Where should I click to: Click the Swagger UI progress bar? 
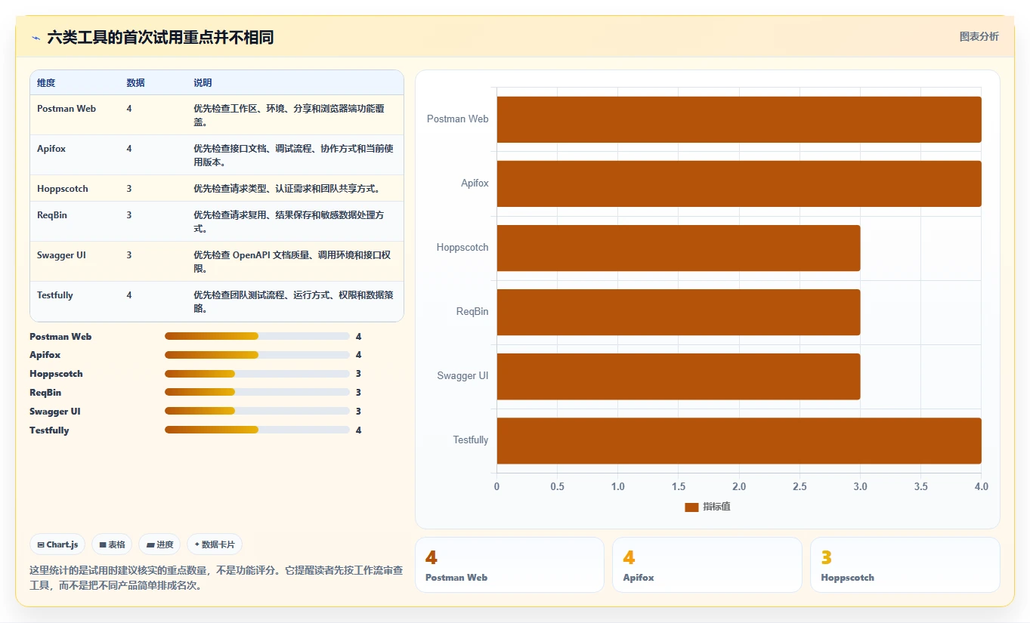pos(257,411)
